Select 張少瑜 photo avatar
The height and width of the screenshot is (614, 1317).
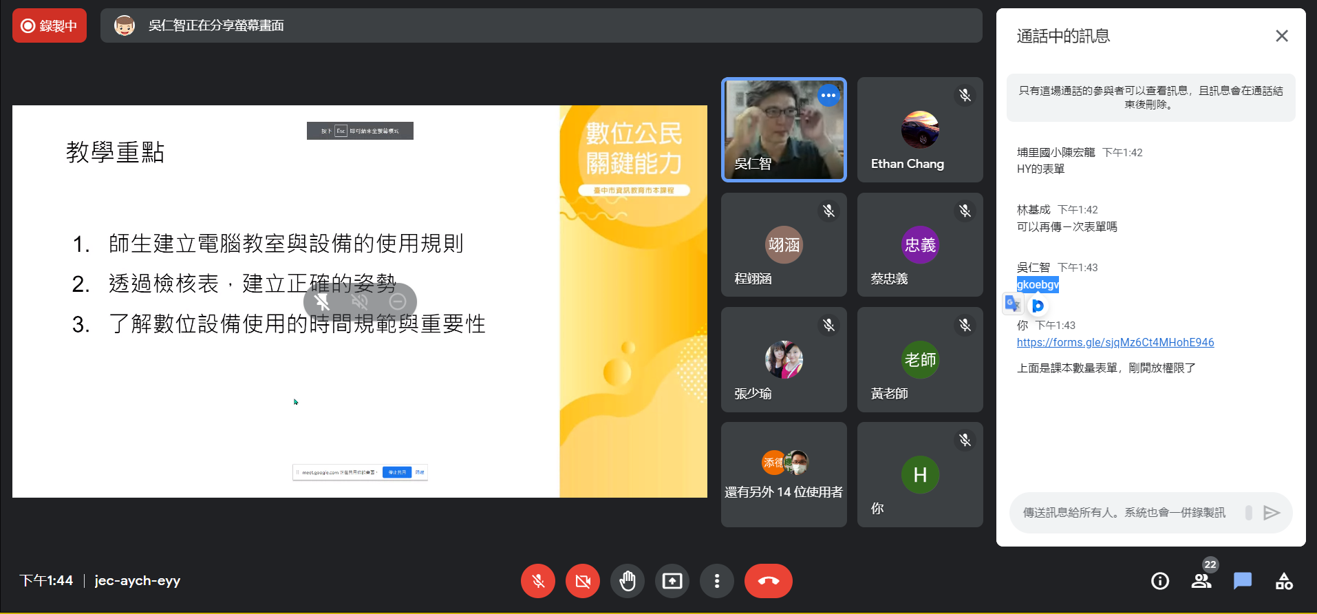784,359
